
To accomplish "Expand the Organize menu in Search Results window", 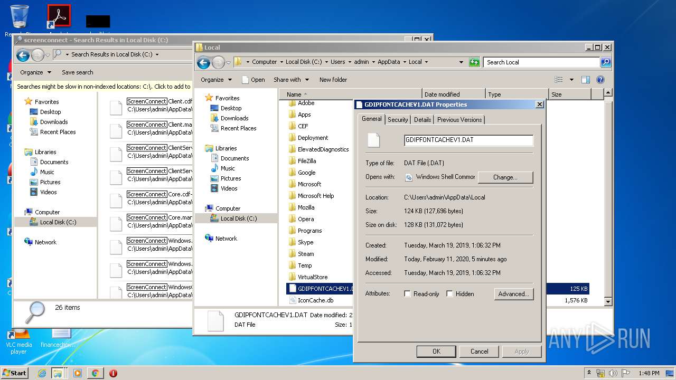I will pos(35,72).
